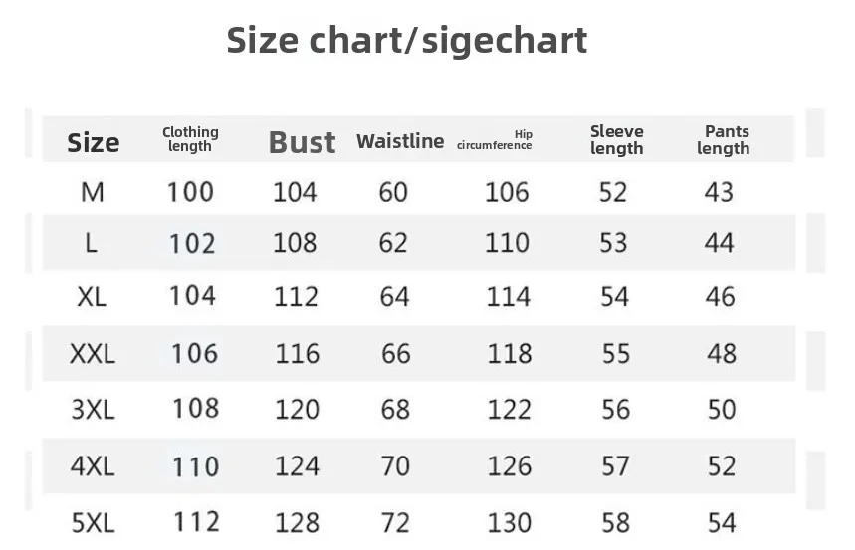Image resolution: width=855 pixels, height=550 pixels.
Task: Click the Clothing length header
Action: (190, 139)
